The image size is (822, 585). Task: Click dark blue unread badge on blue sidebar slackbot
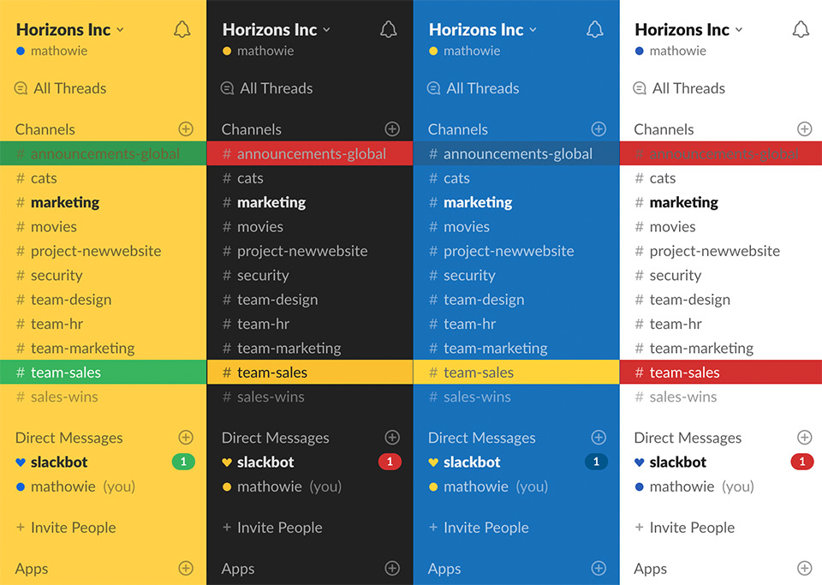point(596,462)
